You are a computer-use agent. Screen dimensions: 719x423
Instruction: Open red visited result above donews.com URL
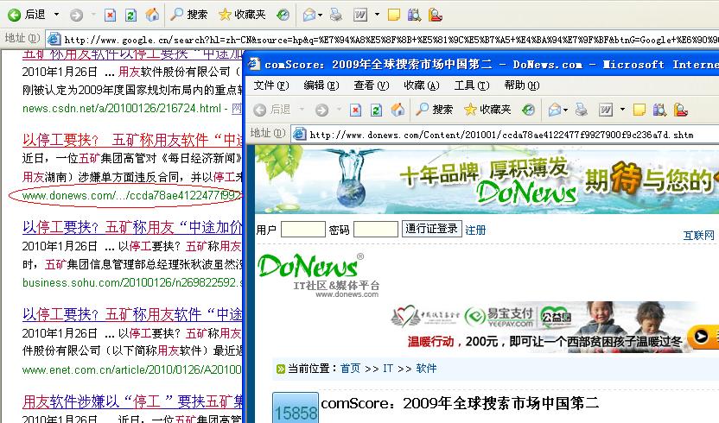point(132,140)
